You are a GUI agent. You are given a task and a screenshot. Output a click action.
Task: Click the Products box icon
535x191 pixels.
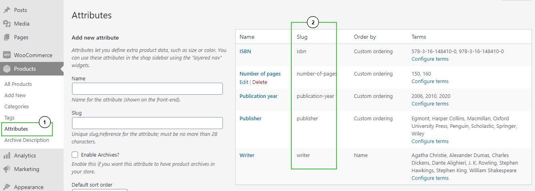[7, 69]
